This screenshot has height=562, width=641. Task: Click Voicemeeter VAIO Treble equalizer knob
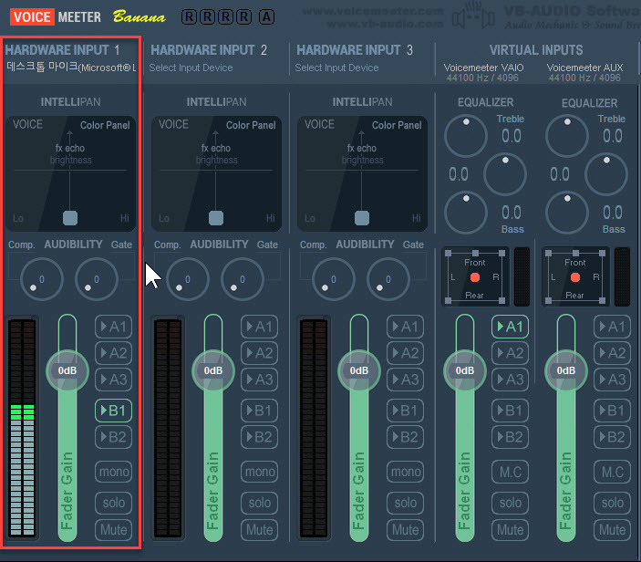(x=466, y=135)
